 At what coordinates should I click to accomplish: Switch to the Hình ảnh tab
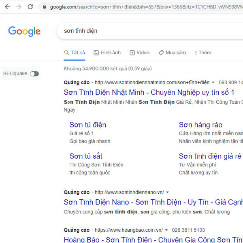pyautogui.click(x=107, y=53)
